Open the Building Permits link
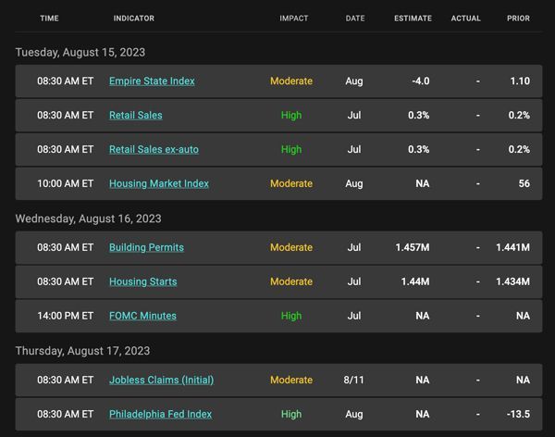Image resolution: width=555 pixels, height=437 pixels. pos(146,247)
